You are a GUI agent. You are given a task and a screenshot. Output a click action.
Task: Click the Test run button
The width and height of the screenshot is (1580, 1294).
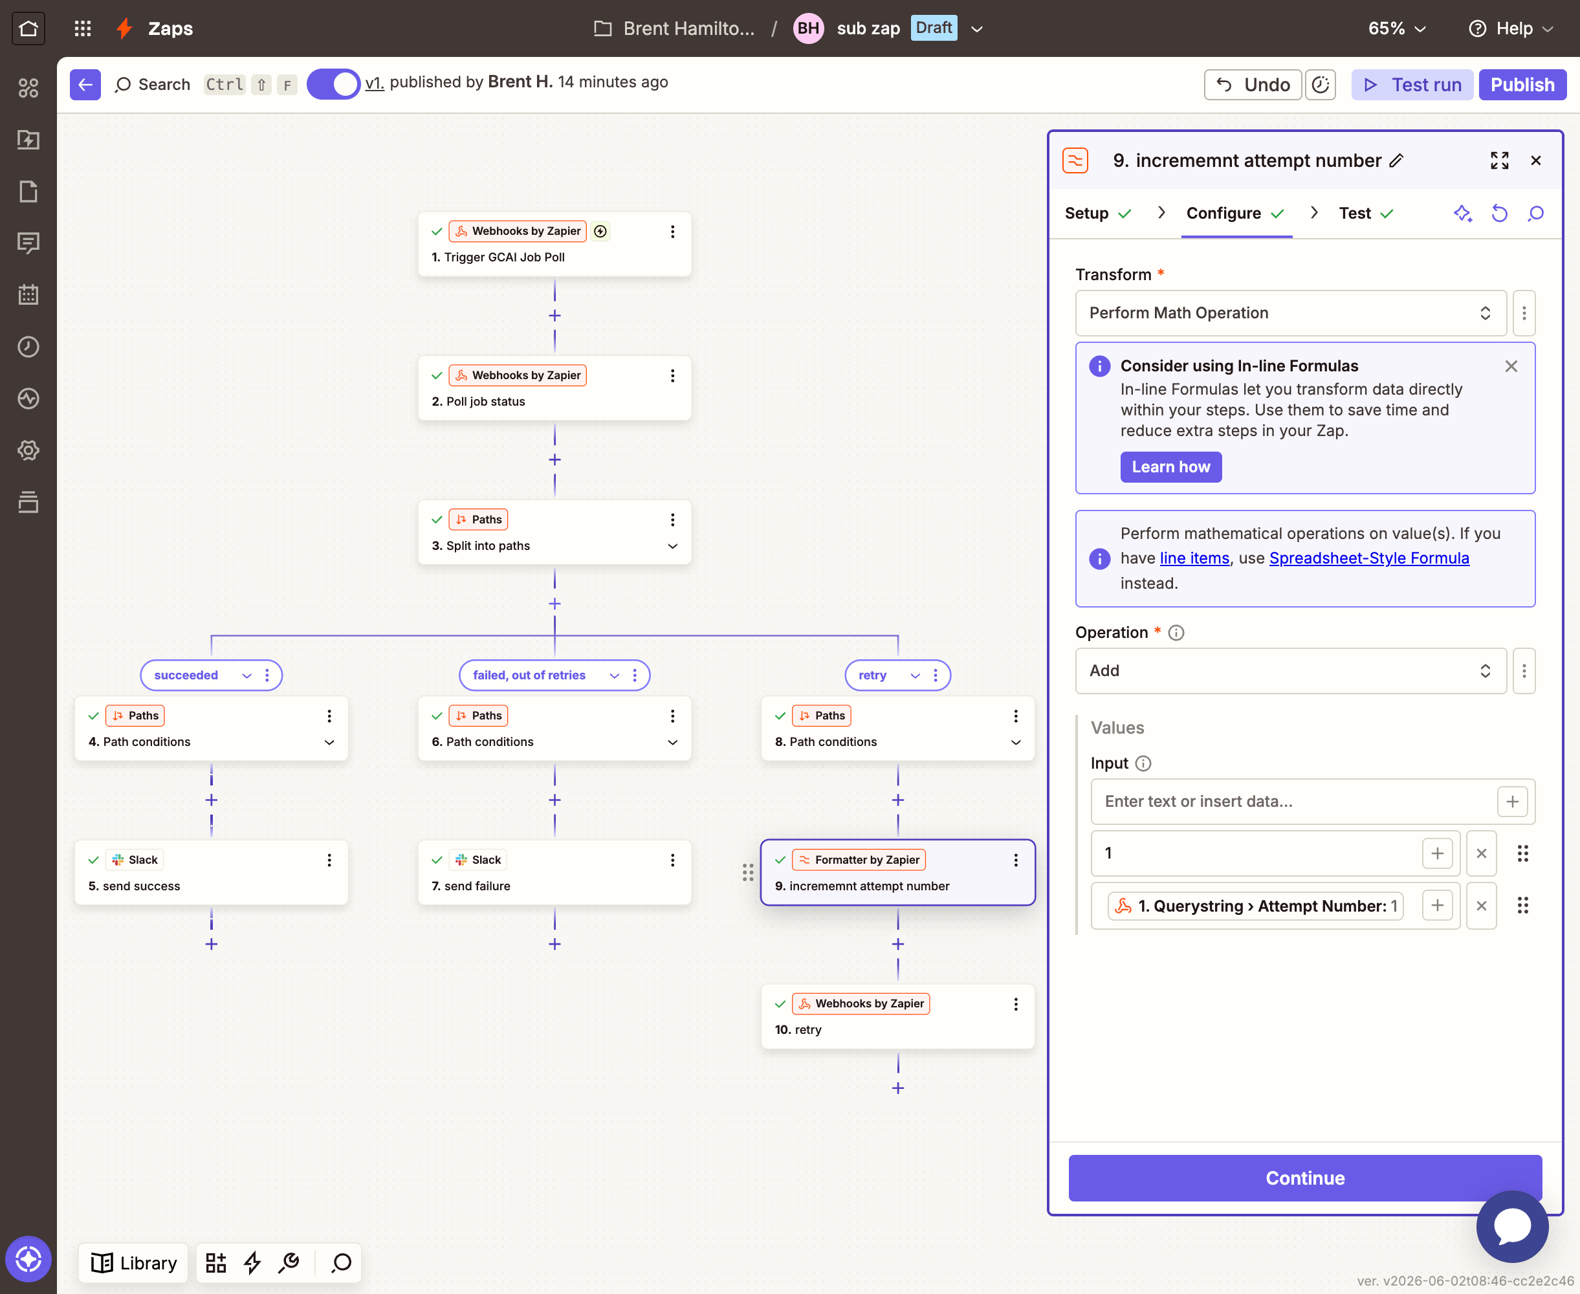point(1412,84)
